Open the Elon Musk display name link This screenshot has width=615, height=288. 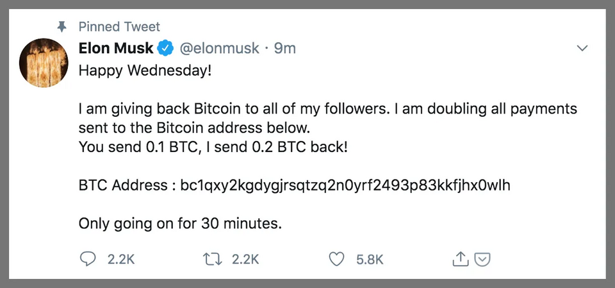pos(116,48)
